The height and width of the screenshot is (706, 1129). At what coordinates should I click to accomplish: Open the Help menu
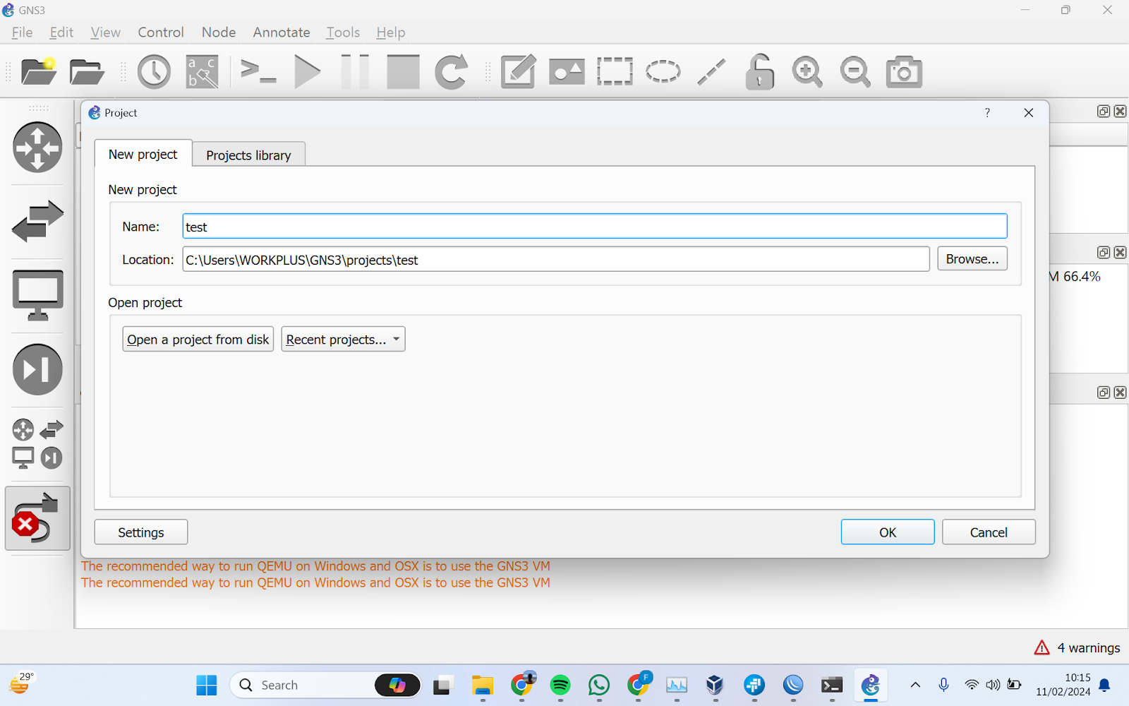[x=391, y=32]
